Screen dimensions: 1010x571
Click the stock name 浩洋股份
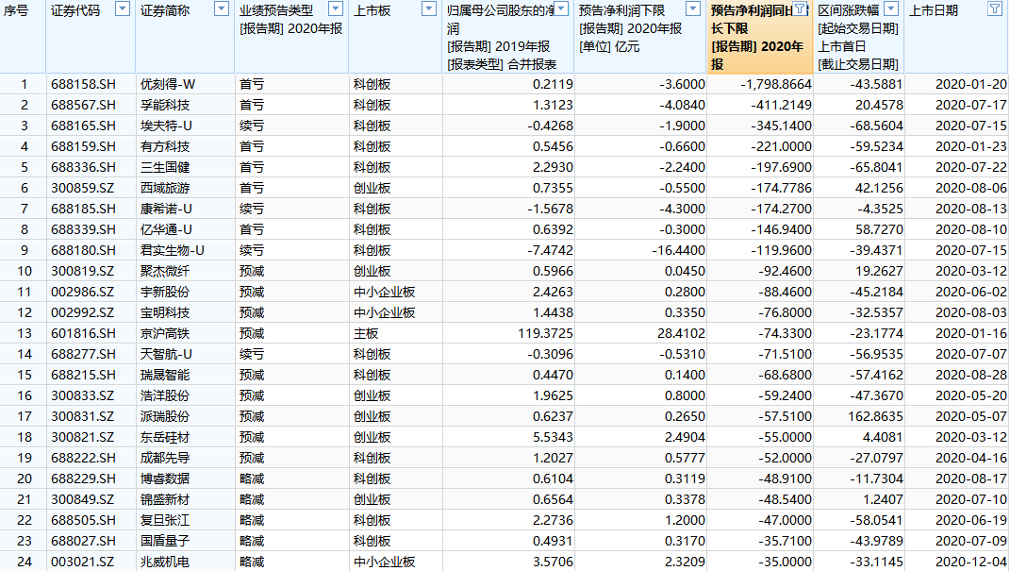coord(165,395)
